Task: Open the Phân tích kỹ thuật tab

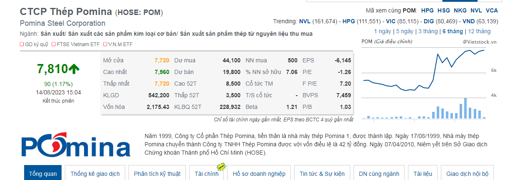Action: [x=157, y=174]
